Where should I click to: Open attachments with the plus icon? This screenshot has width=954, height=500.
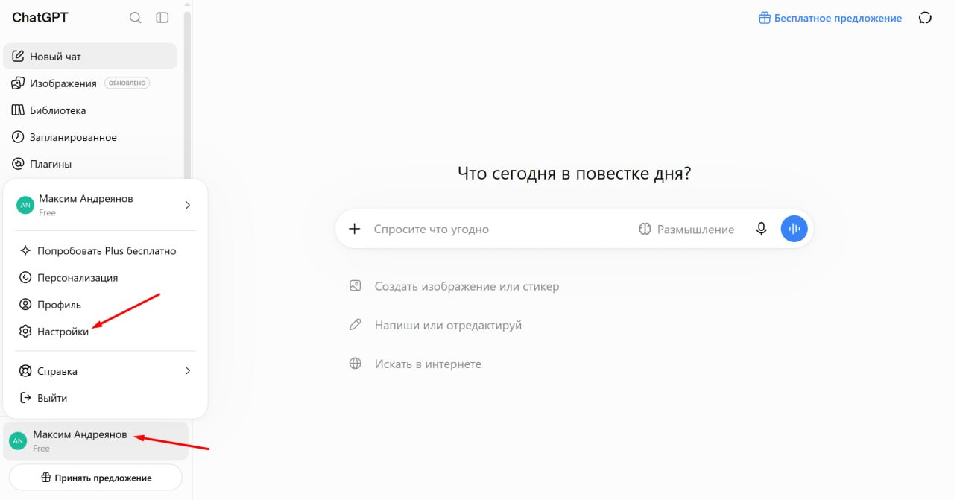point(355,229)
